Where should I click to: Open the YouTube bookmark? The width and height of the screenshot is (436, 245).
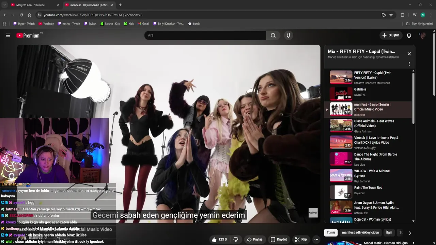[46, 24]
